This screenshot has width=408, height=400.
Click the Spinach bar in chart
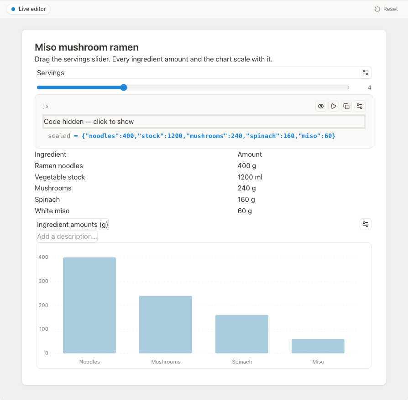[242, 334]
